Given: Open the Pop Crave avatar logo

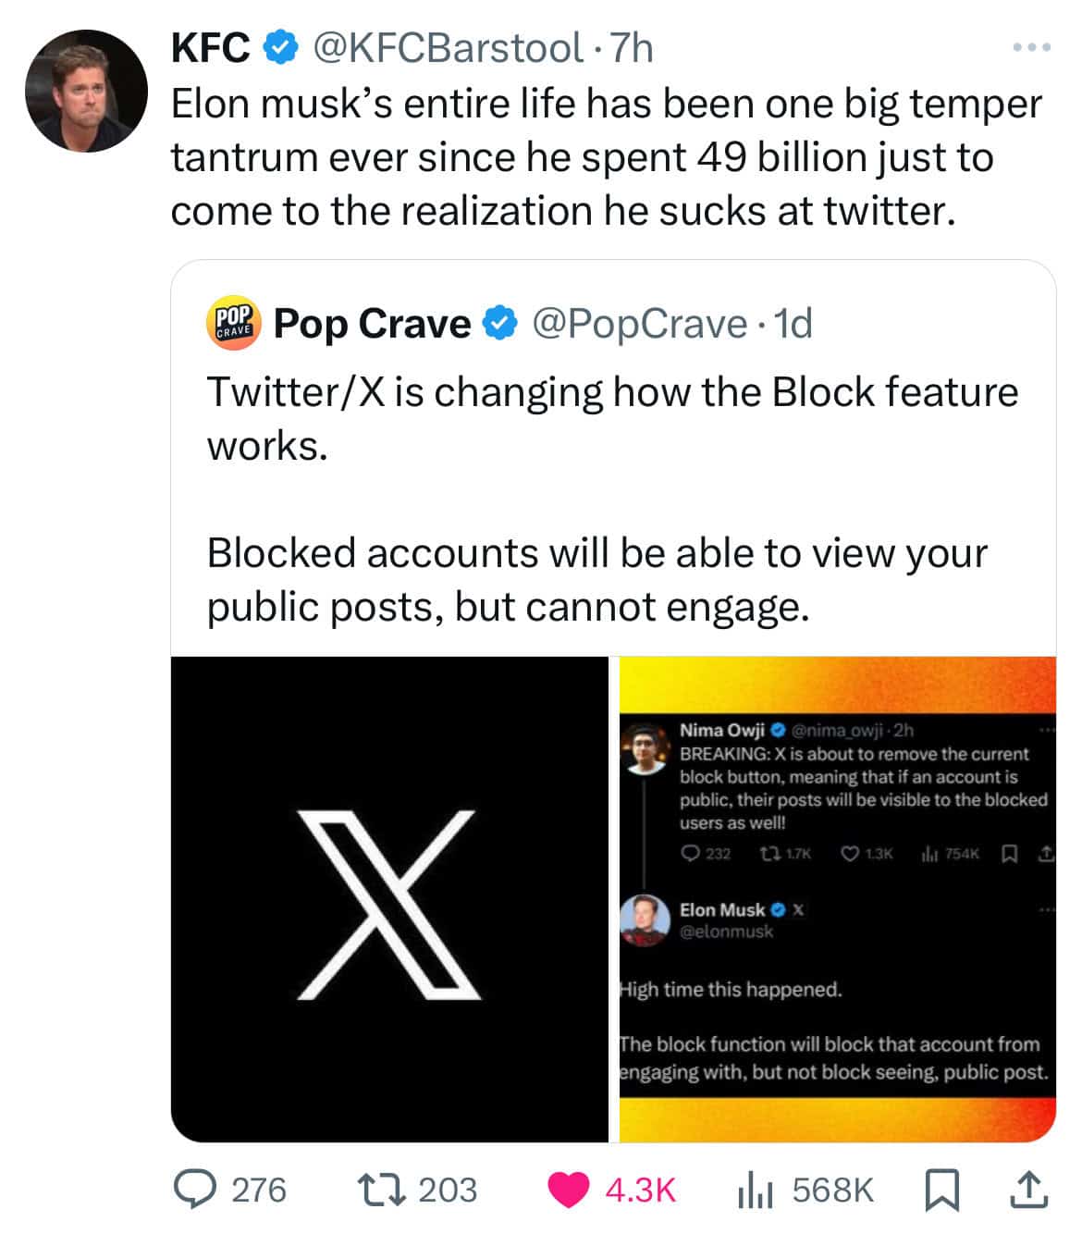Looking at the screenshot, I should tap(232, 323).
